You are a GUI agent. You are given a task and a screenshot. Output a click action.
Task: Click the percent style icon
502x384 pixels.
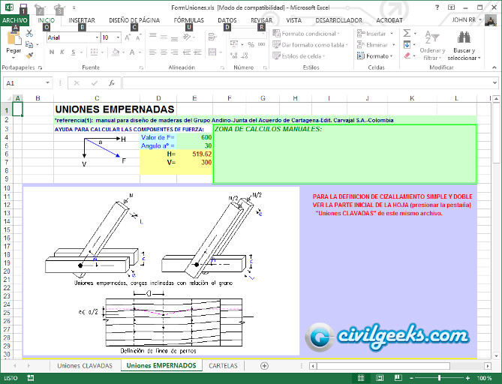[x=251, y=45]
